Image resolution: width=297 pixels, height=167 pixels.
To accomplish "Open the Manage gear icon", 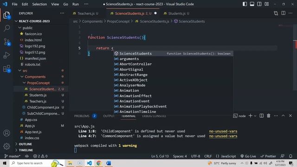I will (6, 146).
